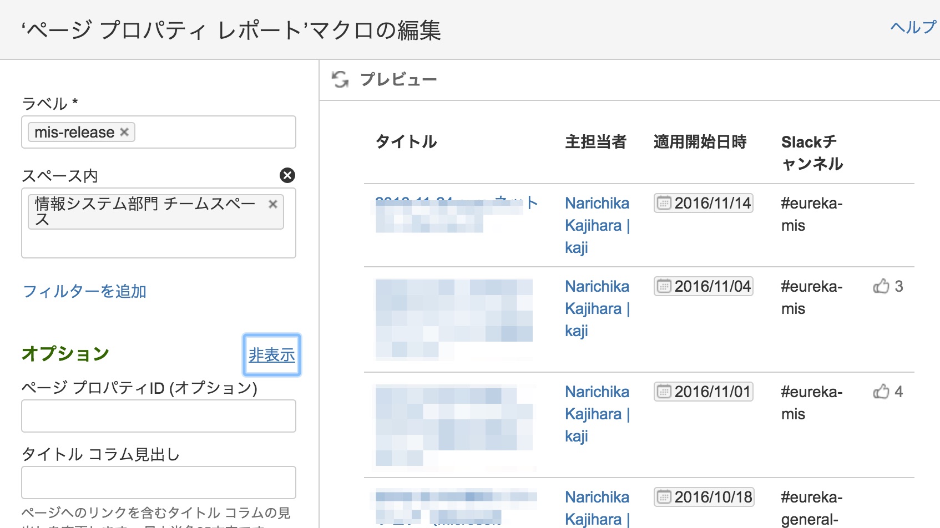The width and height of the screenshot is (940, 528).
Task: Click the calendar icon beside 2016/10/18
Action: point(664,497)
